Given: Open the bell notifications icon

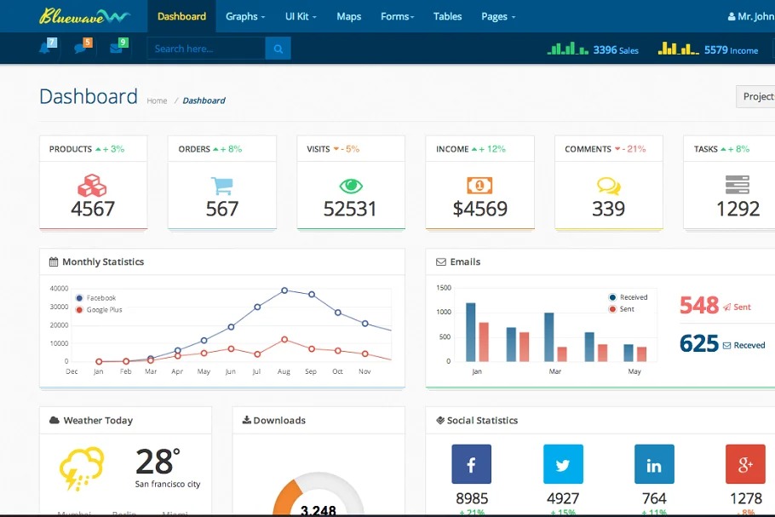Looking at the screenshot, I should [46, 49].
